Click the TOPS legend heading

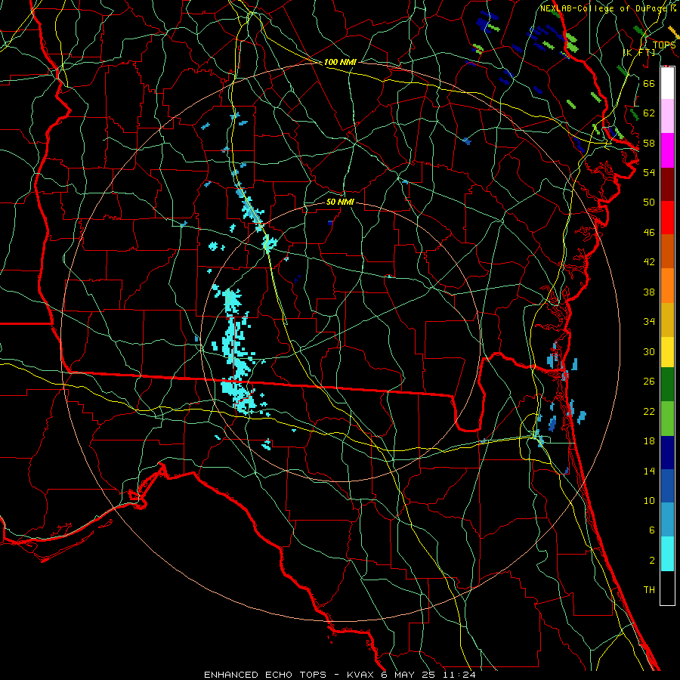point(664,45)
